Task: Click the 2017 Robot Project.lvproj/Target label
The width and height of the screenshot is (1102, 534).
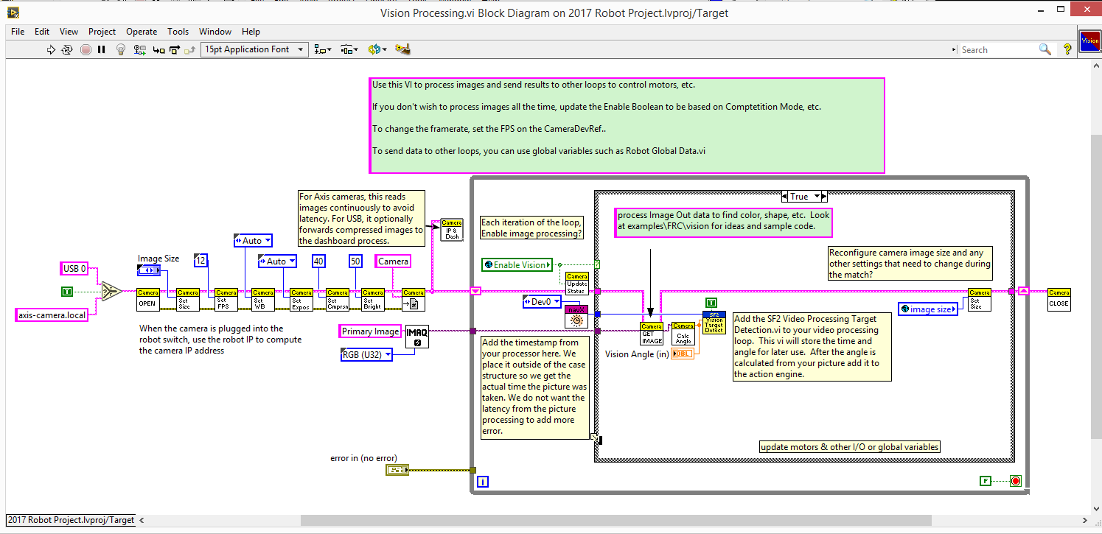Action: (x=72, y=520)
